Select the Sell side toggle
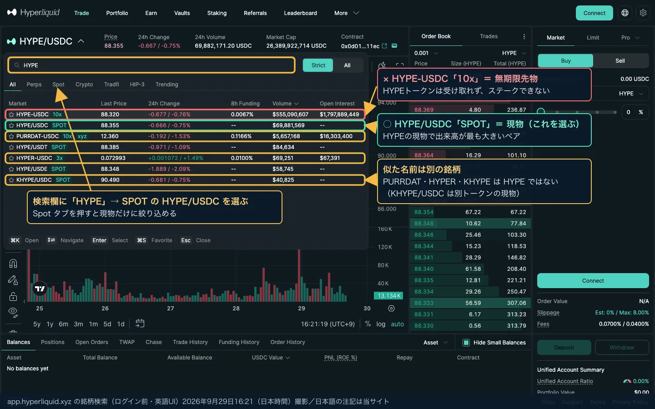Image resolution: width=655 pixels, height=409 pixels. pos(620,61)
